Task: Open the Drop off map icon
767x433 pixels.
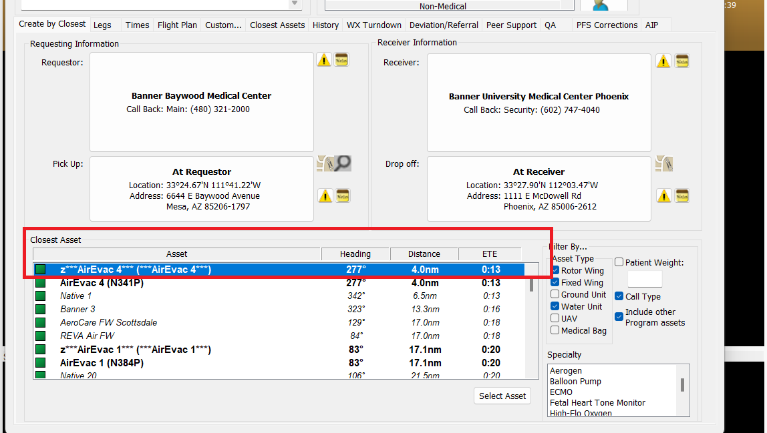Action: (663, 164)
